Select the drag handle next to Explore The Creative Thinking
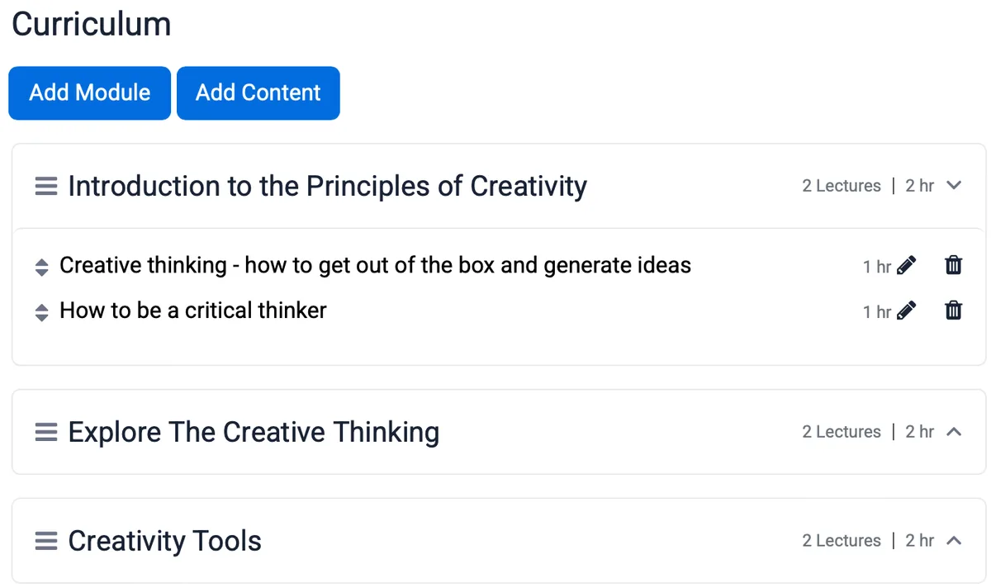This screenshot has width=991, height=588. point(45,432)
